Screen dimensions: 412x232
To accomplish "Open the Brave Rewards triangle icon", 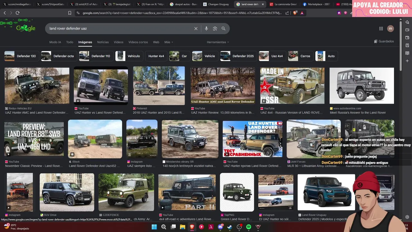I will coord(302,13).
